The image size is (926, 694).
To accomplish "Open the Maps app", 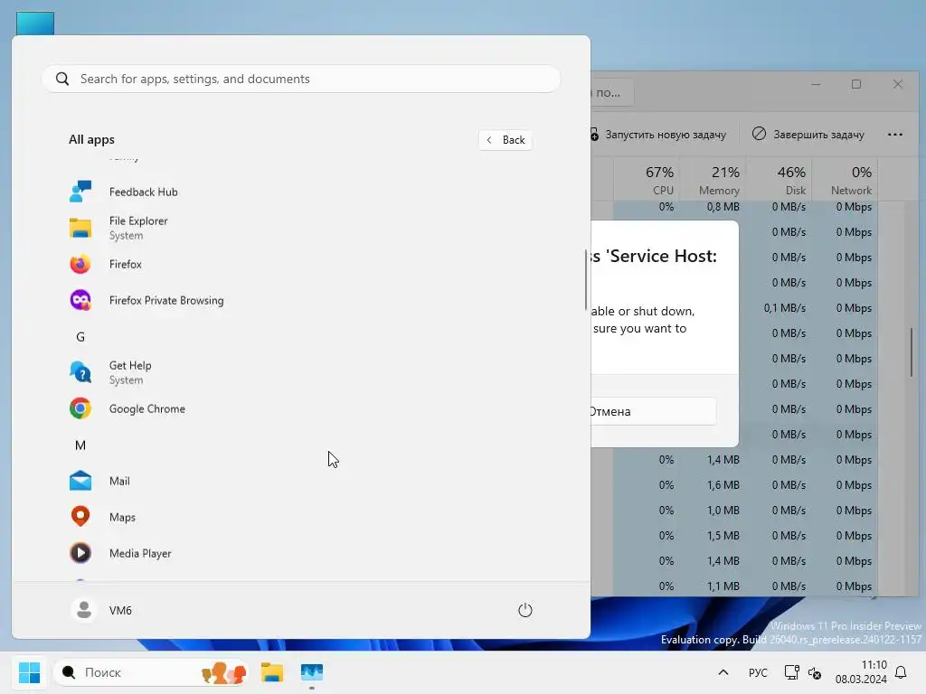I will click(122, 517).
